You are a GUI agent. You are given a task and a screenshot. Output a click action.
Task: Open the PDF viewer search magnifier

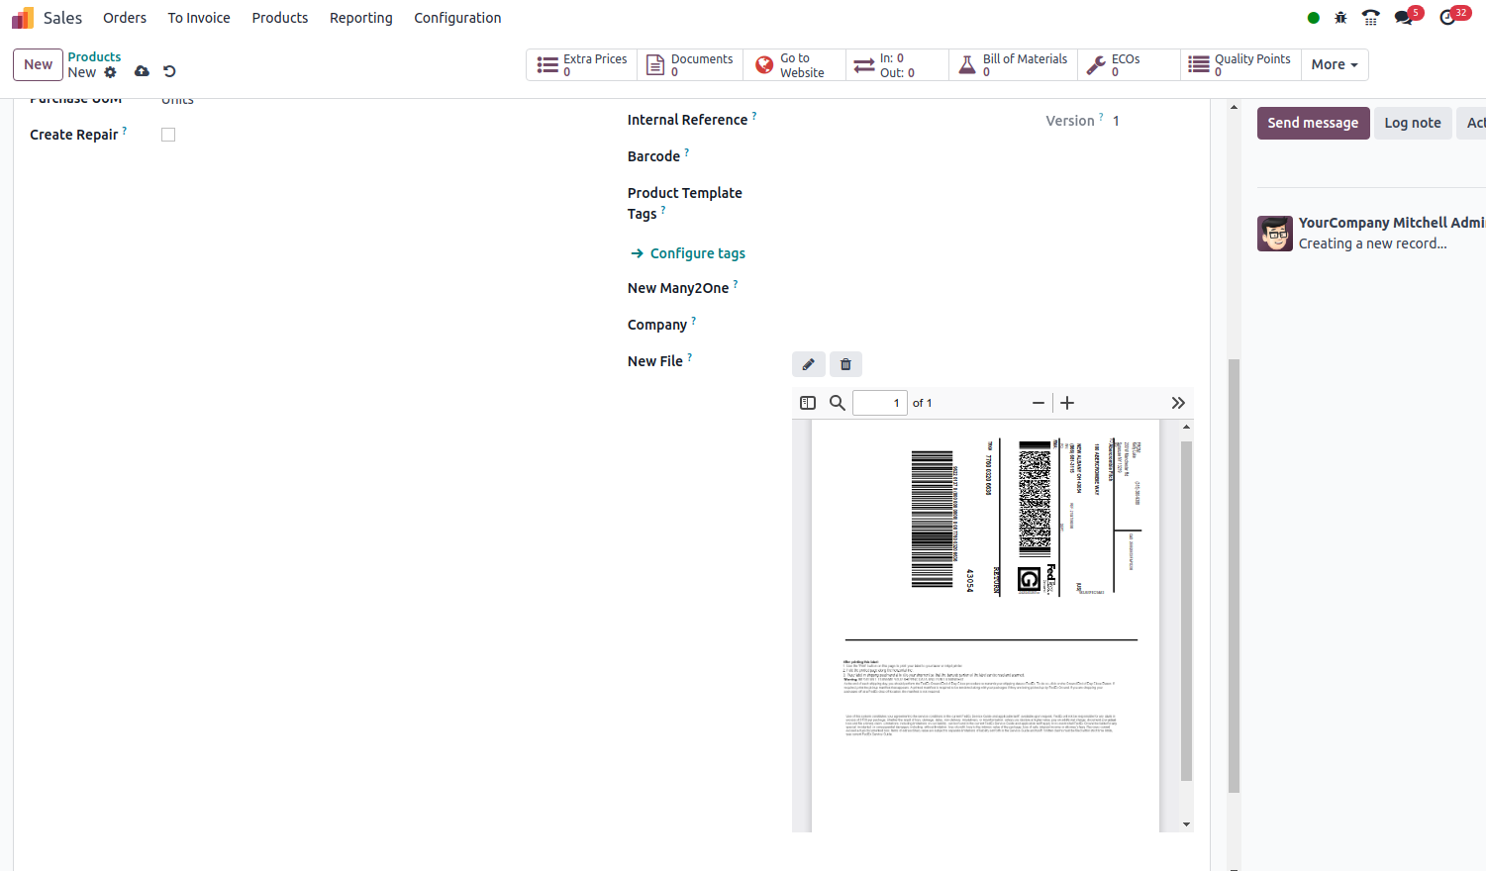tap(838, 403)
